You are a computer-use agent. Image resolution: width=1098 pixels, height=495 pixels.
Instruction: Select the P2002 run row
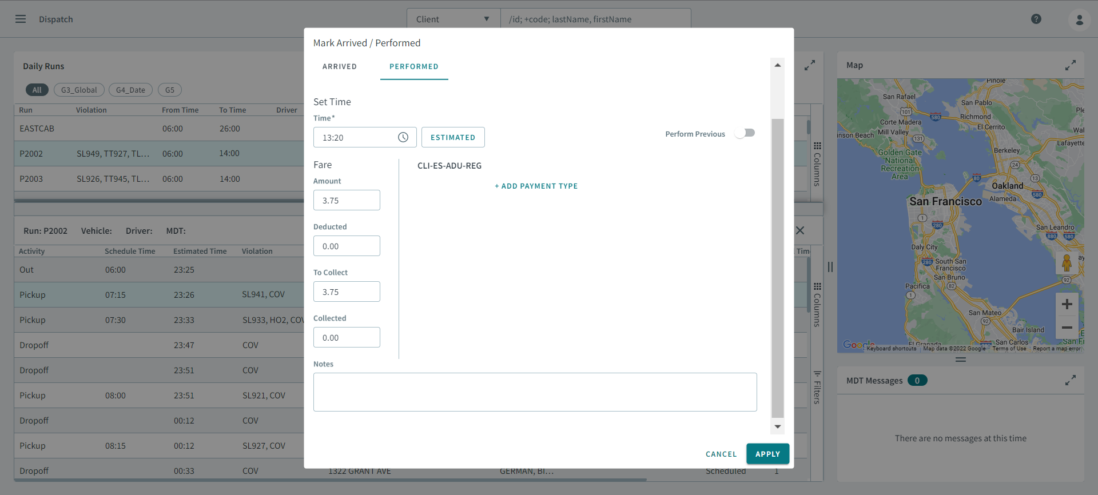click(x=159, y=154)
